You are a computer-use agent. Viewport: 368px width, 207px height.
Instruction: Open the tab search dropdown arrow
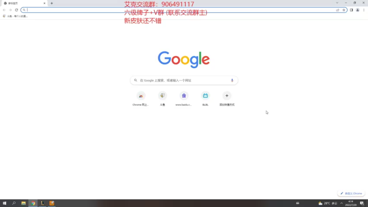(x=337, y=3)
